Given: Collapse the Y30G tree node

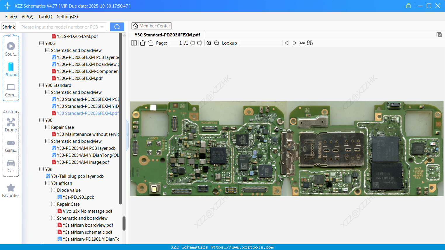Looking at the screenshot, I should [41, 43].
